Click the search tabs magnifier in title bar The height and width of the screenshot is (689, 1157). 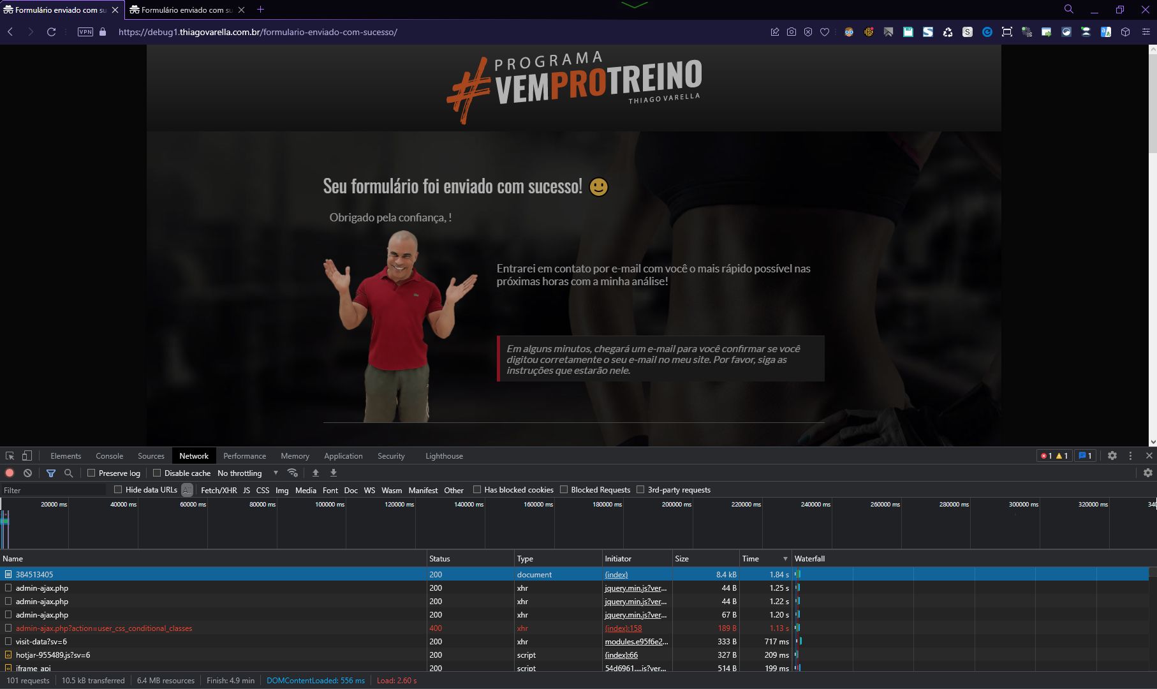click(x=1069, y=10)
